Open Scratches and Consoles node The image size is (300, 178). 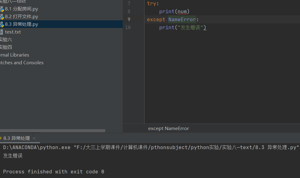pos(21,62)
